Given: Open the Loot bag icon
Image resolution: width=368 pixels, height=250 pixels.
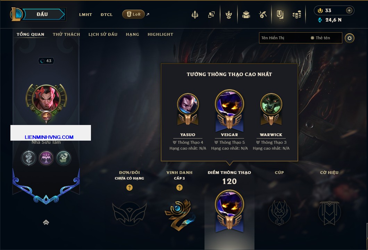Looking at the screenshot, I should pos(246,15).
